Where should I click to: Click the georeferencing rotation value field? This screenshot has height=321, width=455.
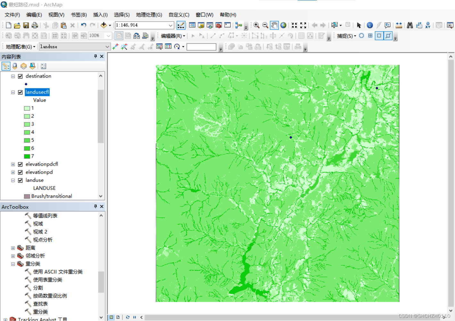click(x=201, y=47)
